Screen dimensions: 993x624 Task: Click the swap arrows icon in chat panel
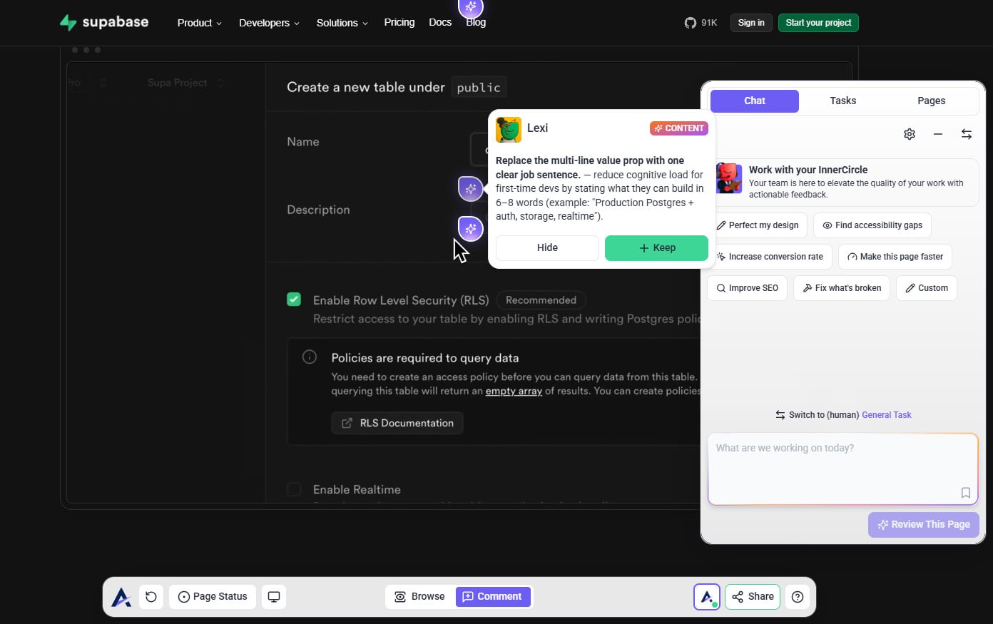967,134
